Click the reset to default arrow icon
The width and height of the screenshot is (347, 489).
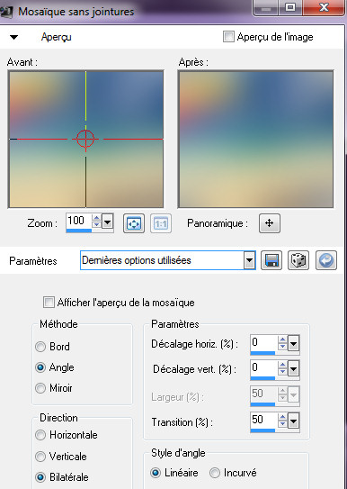point(326,260)
